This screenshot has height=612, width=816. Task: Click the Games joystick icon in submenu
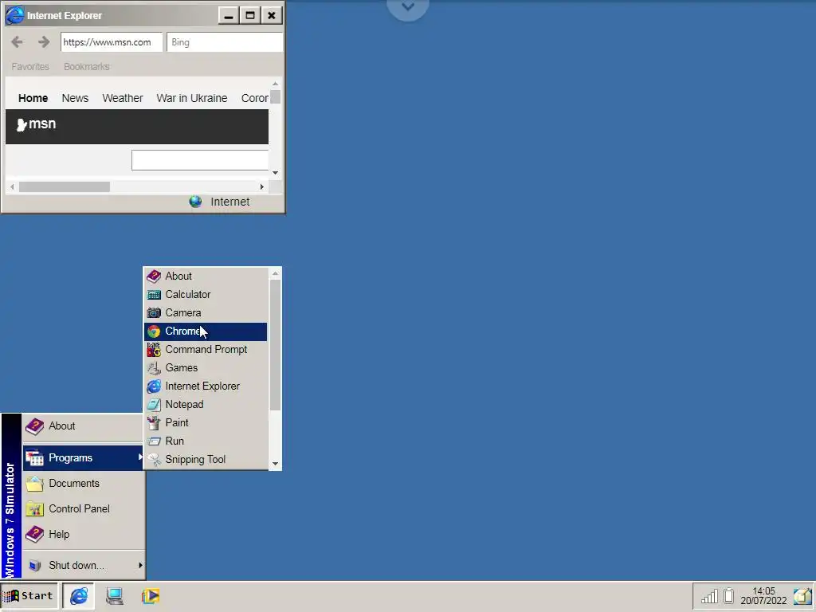point(154,368)
